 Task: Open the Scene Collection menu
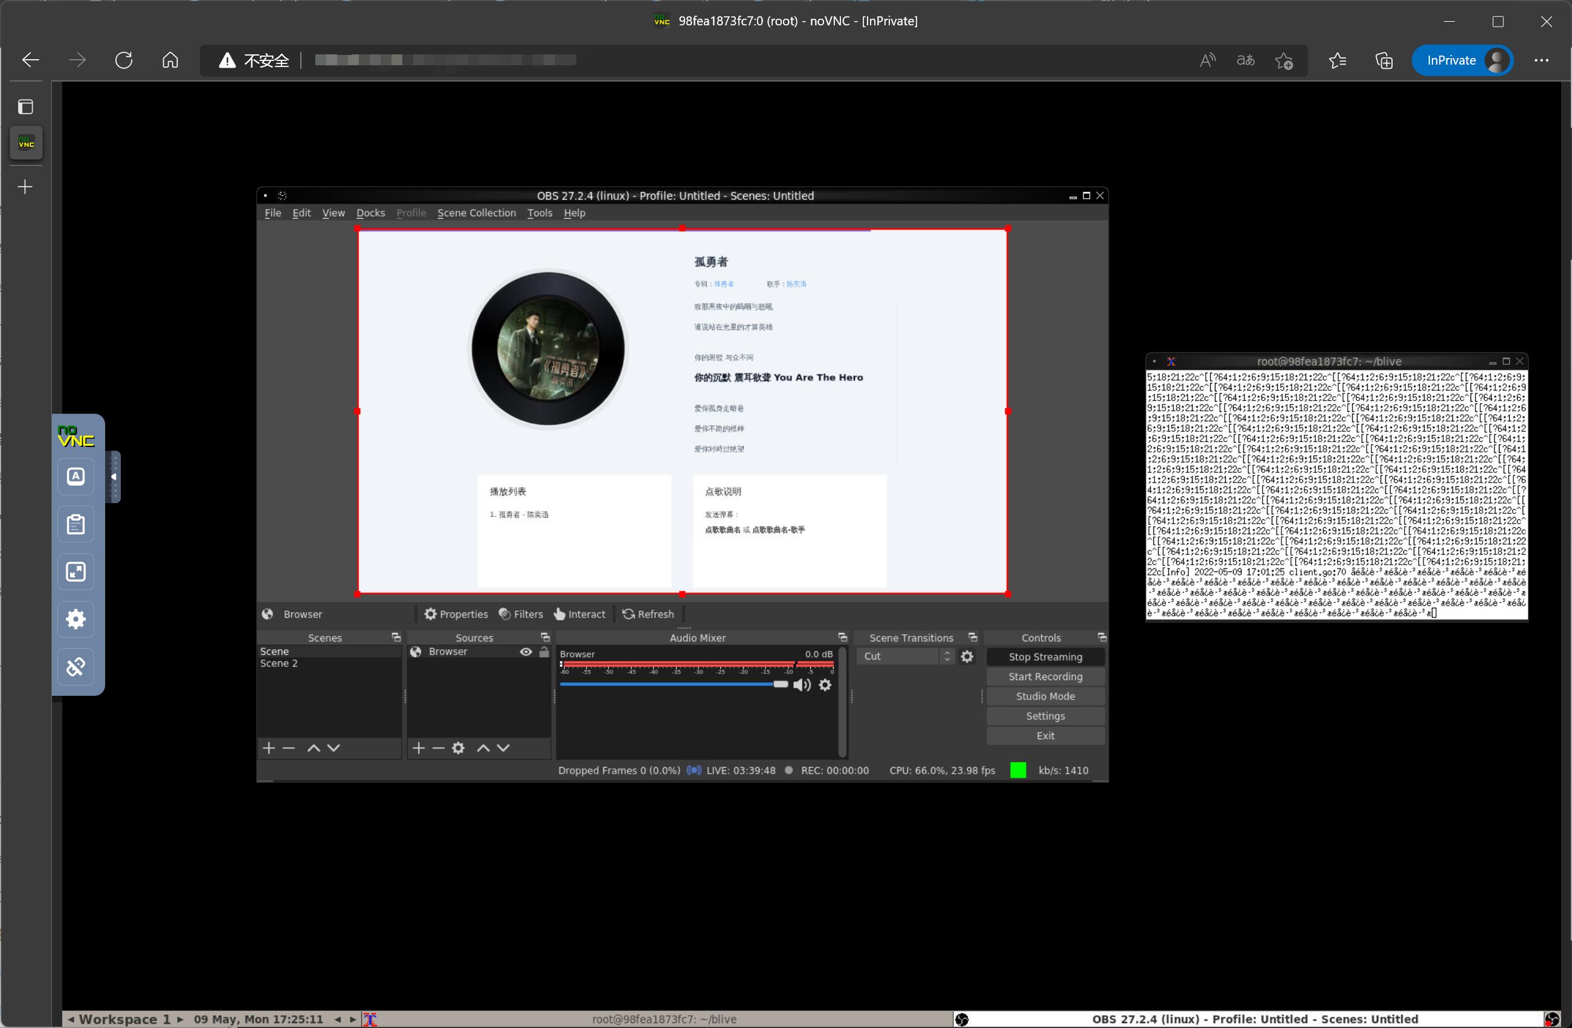click(x=476, y=213)
